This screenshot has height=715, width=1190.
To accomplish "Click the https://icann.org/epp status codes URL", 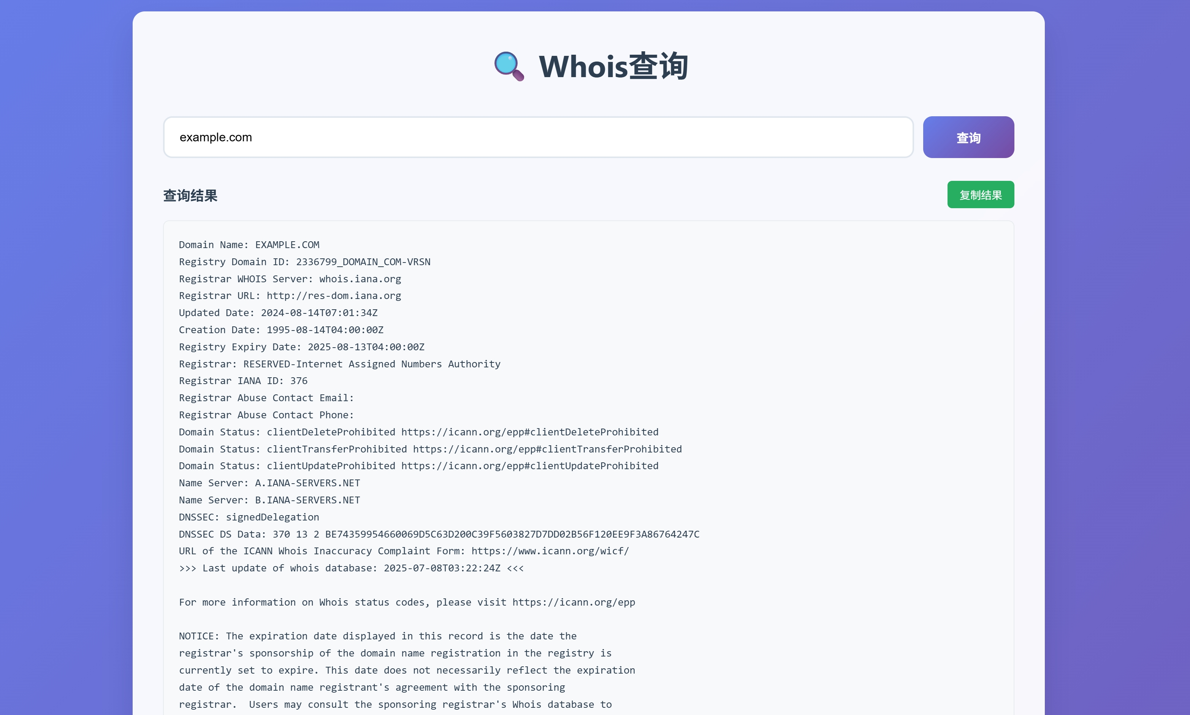I will (x=573, y=602).
